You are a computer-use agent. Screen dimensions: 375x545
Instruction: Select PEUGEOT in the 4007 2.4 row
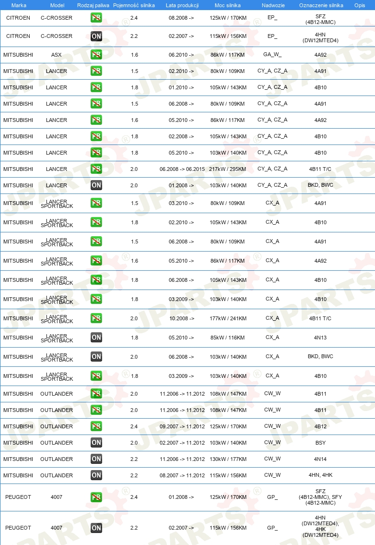(x=18, y=497)
